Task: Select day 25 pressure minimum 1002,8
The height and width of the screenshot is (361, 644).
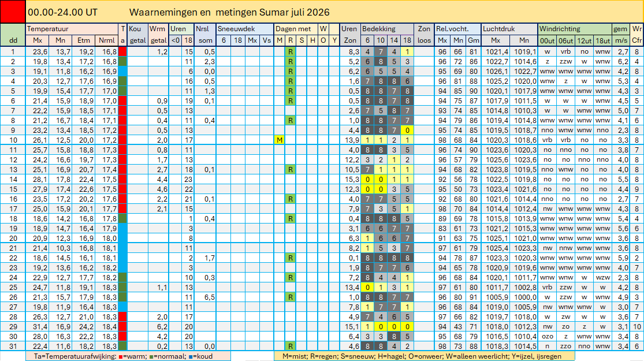Action: [x=525, y=287]
